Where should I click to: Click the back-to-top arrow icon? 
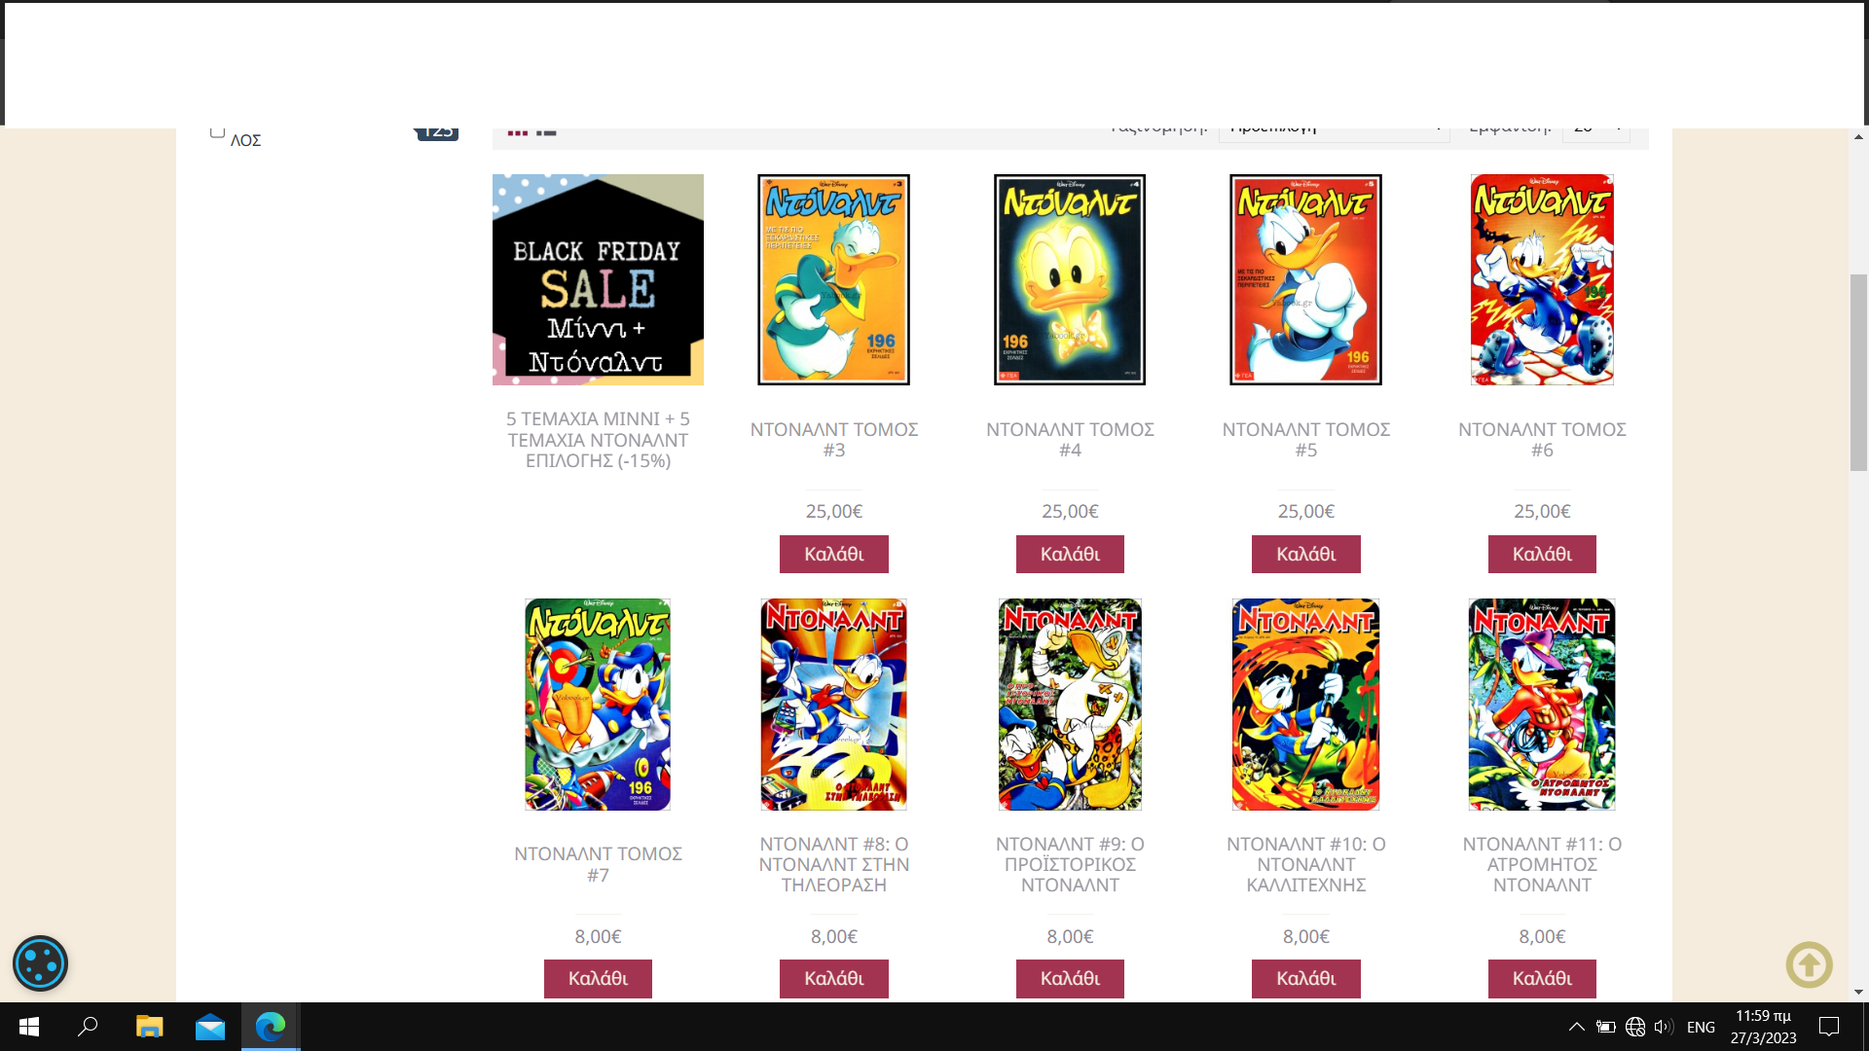pyautogui.click(x=1809, y=964)
